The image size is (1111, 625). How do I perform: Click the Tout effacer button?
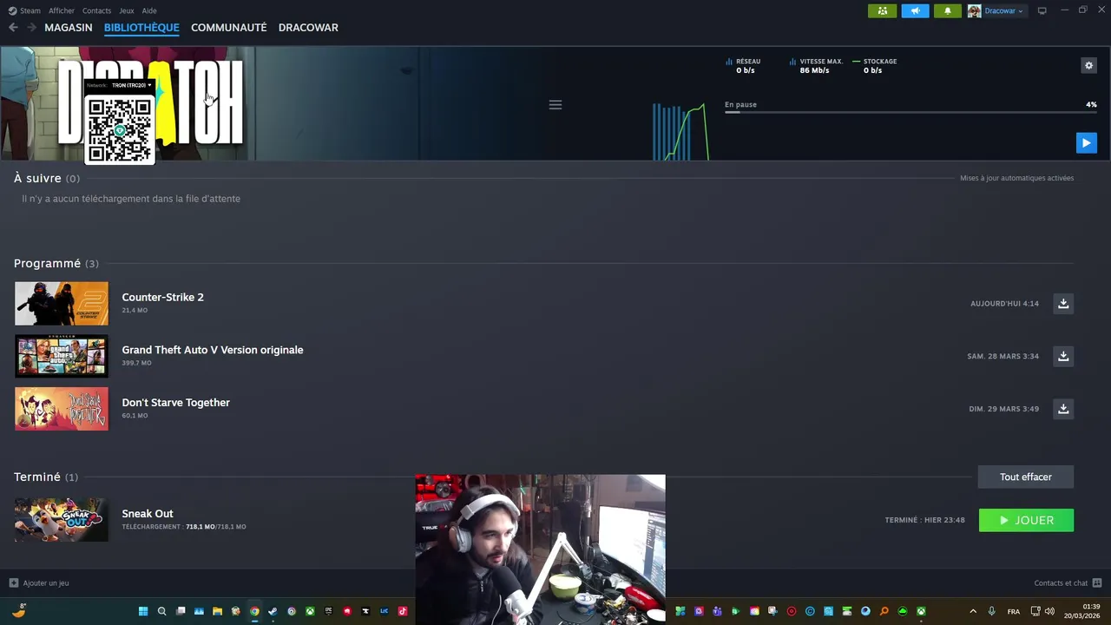[1026, 477]
